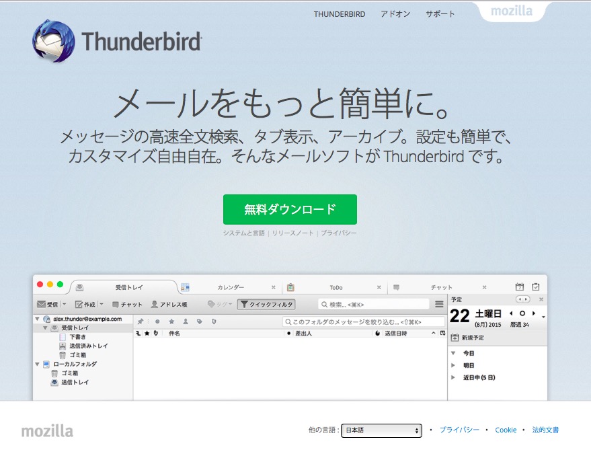Open the リリースノート link
Image resolution: width=591 pixels, height=458 pixels.
(292, 233)
